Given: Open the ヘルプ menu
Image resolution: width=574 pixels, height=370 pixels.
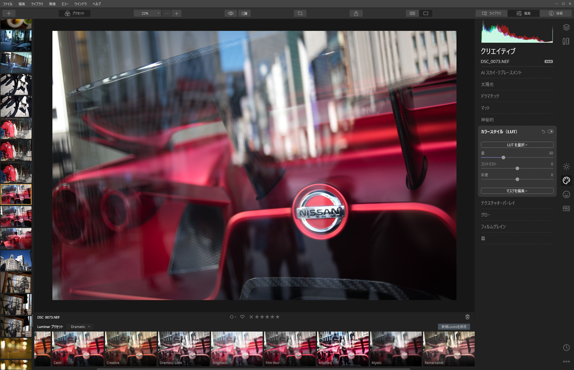Looking at the screenshot, I should point(97,4).
